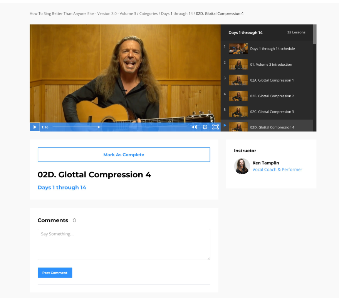Enter fullscreen with the expand icon
Image resolution: width=339 pixels, height=298 pixels.
[x=215, y=127]
